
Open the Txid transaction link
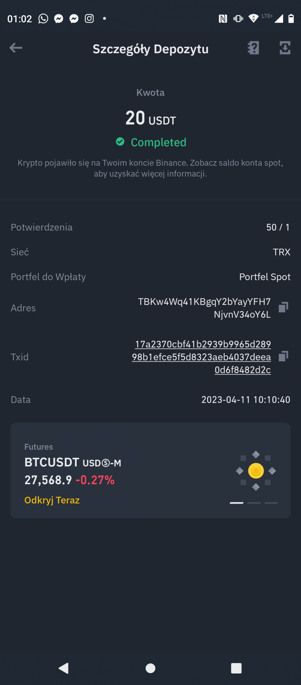point(202,357)
